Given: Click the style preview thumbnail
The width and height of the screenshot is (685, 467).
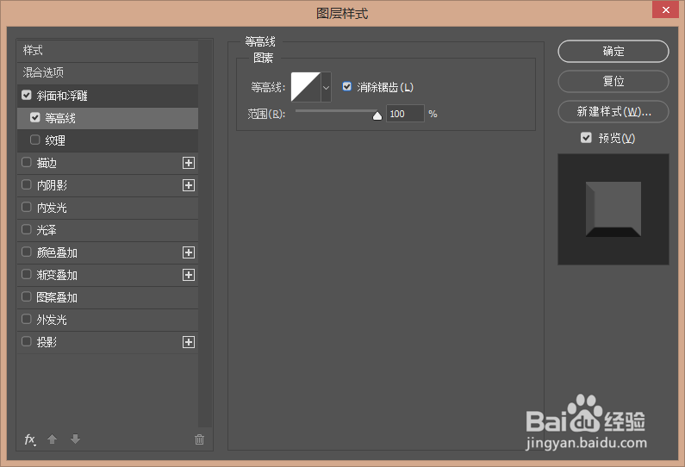Looking at the screenshot, I should click(613, 209).
